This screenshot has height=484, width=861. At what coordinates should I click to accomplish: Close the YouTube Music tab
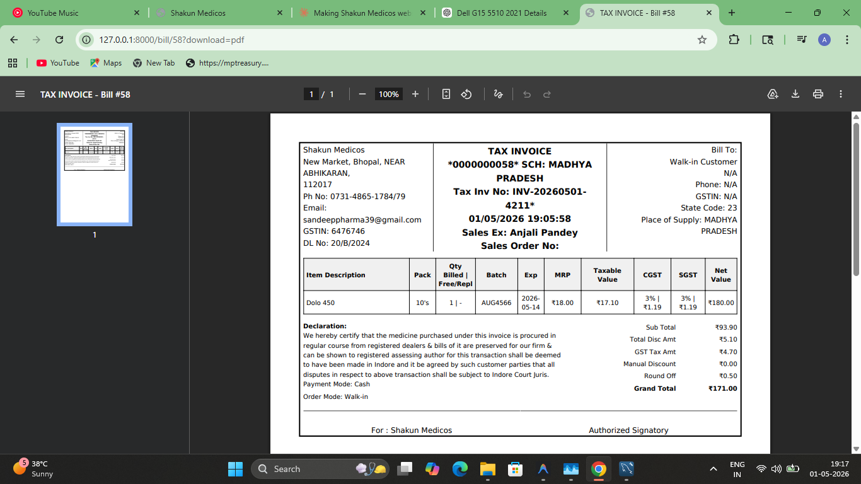[x=137, y=13]
